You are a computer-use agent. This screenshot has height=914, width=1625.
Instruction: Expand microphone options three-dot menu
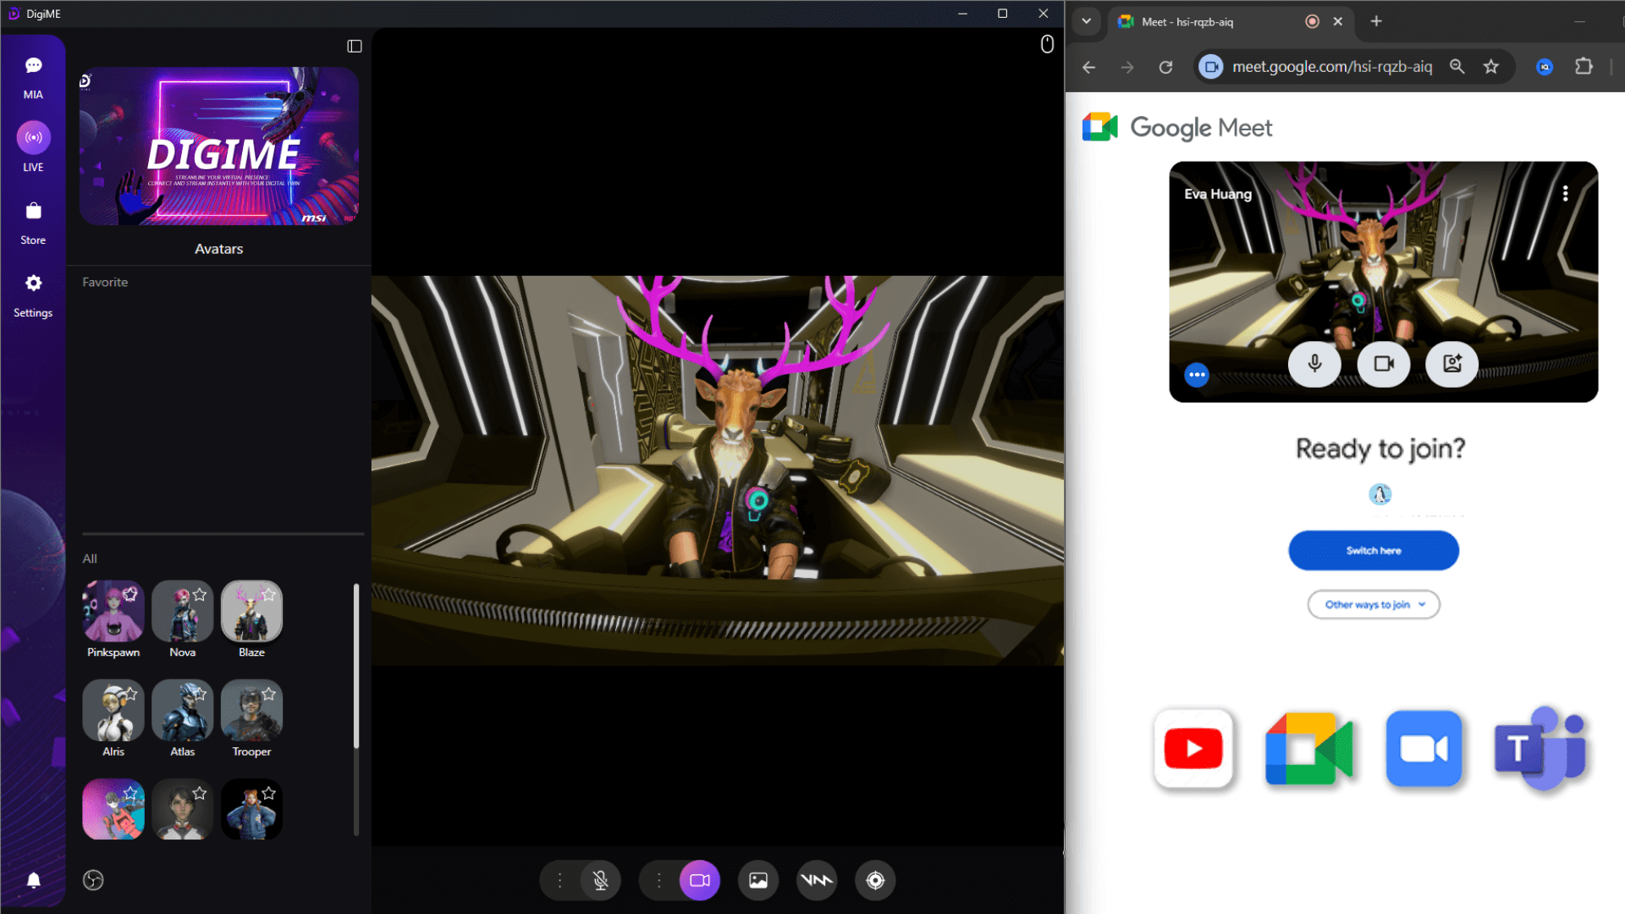559,880
